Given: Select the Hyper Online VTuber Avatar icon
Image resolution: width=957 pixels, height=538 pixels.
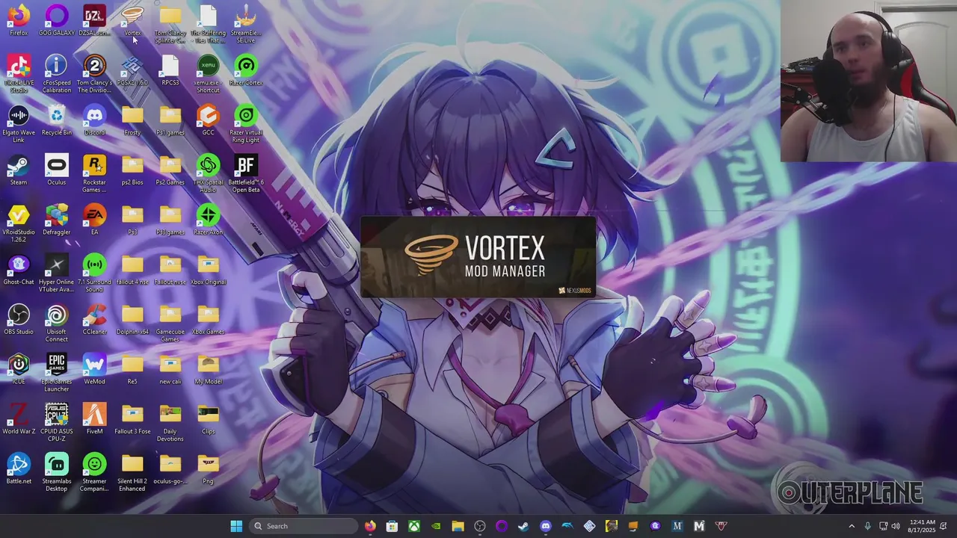Looking at the screenshot, I should [57, 273].
